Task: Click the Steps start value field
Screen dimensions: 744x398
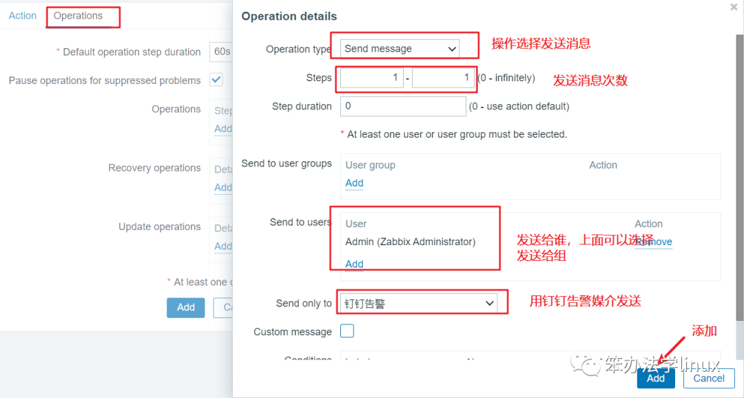Action: [x=371, y=78]
